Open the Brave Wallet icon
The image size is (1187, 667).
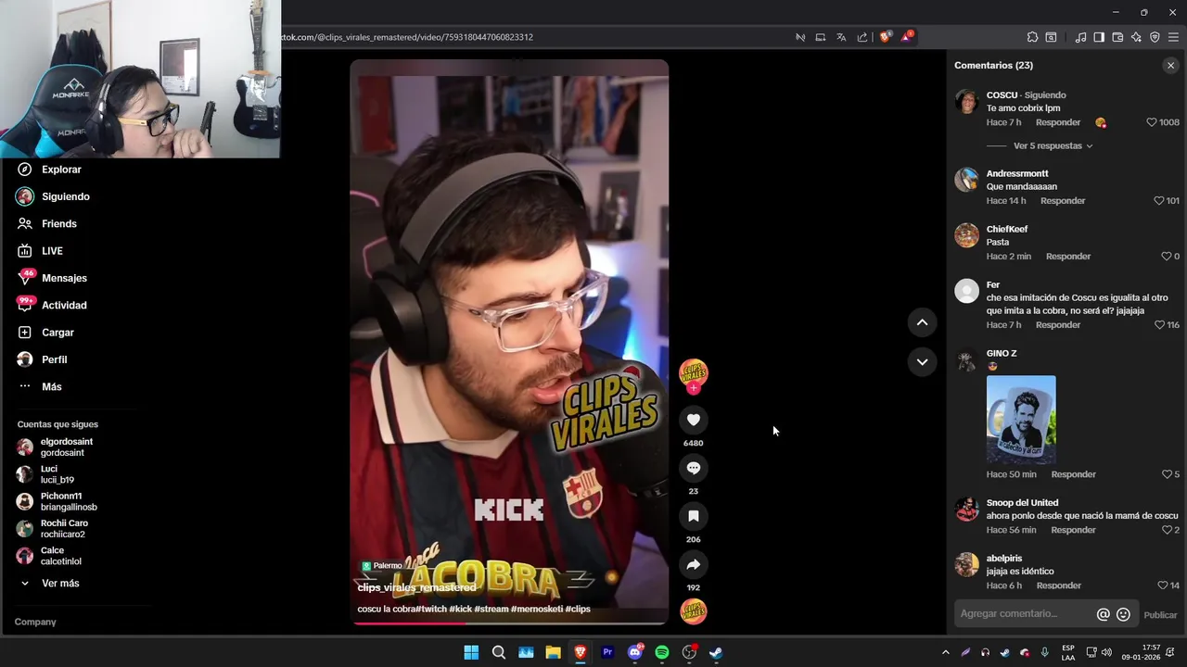click(x=1117, y=37)
